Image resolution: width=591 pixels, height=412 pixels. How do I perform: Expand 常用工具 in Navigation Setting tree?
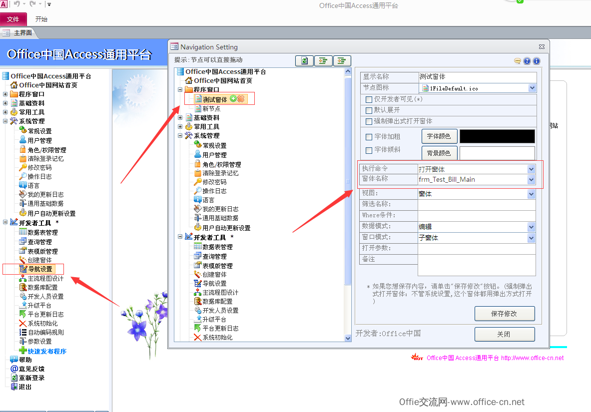tap(180, 126)
